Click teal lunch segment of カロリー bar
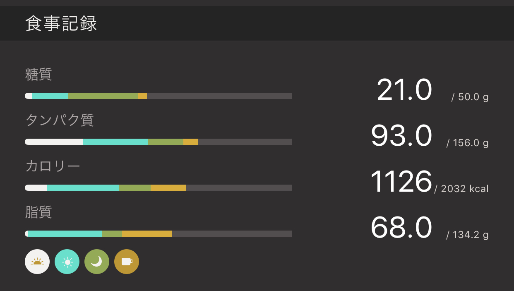 tap(83, 188)
